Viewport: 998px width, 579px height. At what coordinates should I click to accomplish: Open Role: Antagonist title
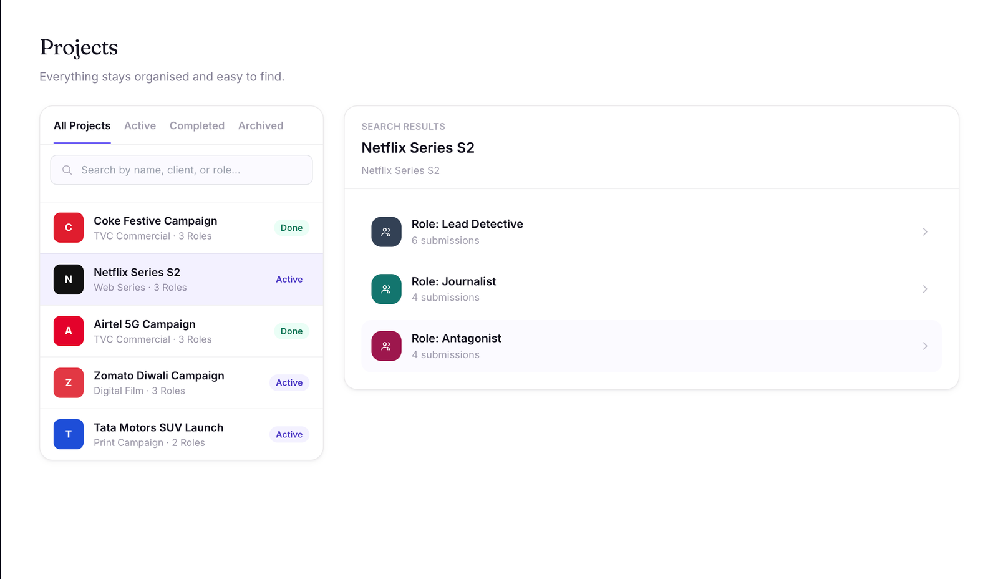[456, 338]
